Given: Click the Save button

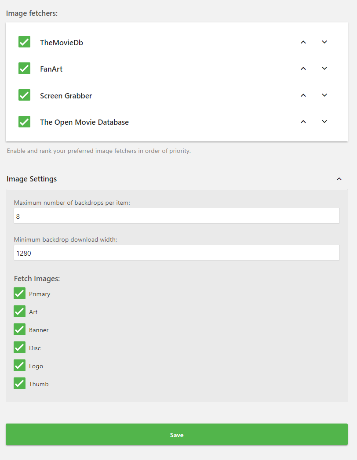Looking at the screenshot, I should coord(177,435).
